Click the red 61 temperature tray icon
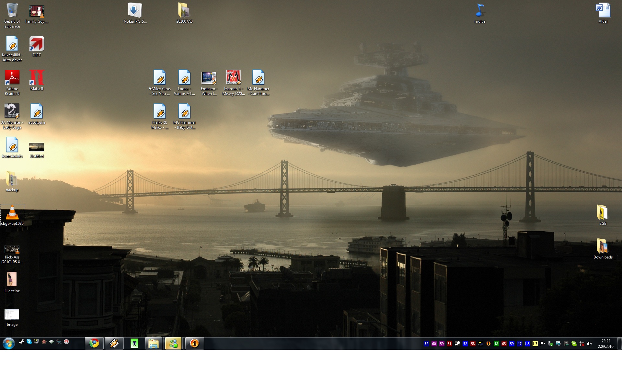Screen dimensions: 622x378 click(449, 344)
